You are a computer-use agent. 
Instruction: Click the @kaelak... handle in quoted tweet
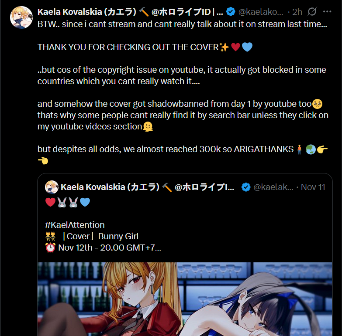point(273,187)
